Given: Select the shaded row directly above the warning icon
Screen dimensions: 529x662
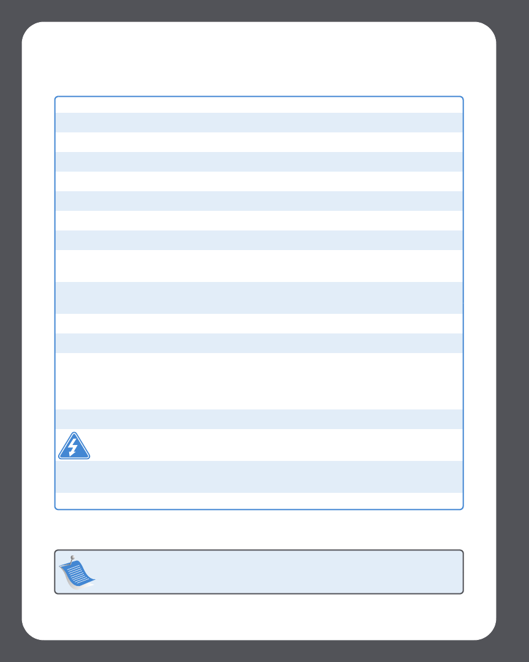Looking at the screenshot, I should [x=259, y=419].
